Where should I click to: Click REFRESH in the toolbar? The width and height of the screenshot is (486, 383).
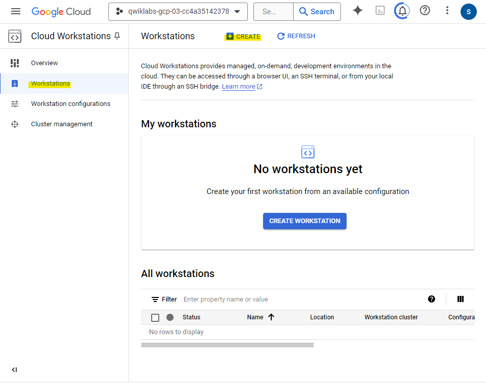click(x=296, y=36)
